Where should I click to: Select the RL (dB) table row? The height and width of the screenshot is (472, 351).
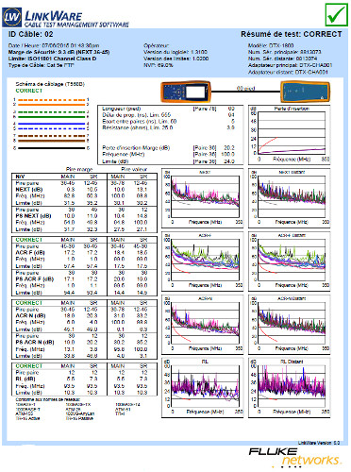tap(84, 379)
